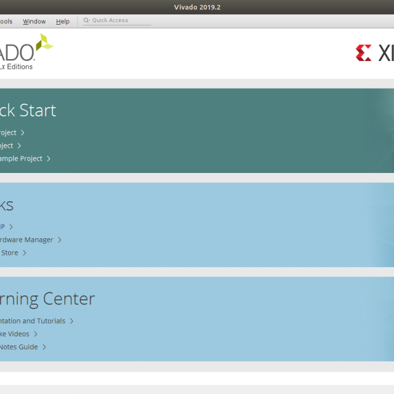The width and height of the screenshot is (394, 394).
Task: Click the Vivado leaf logo icon
Action: [x=44, y=43]
